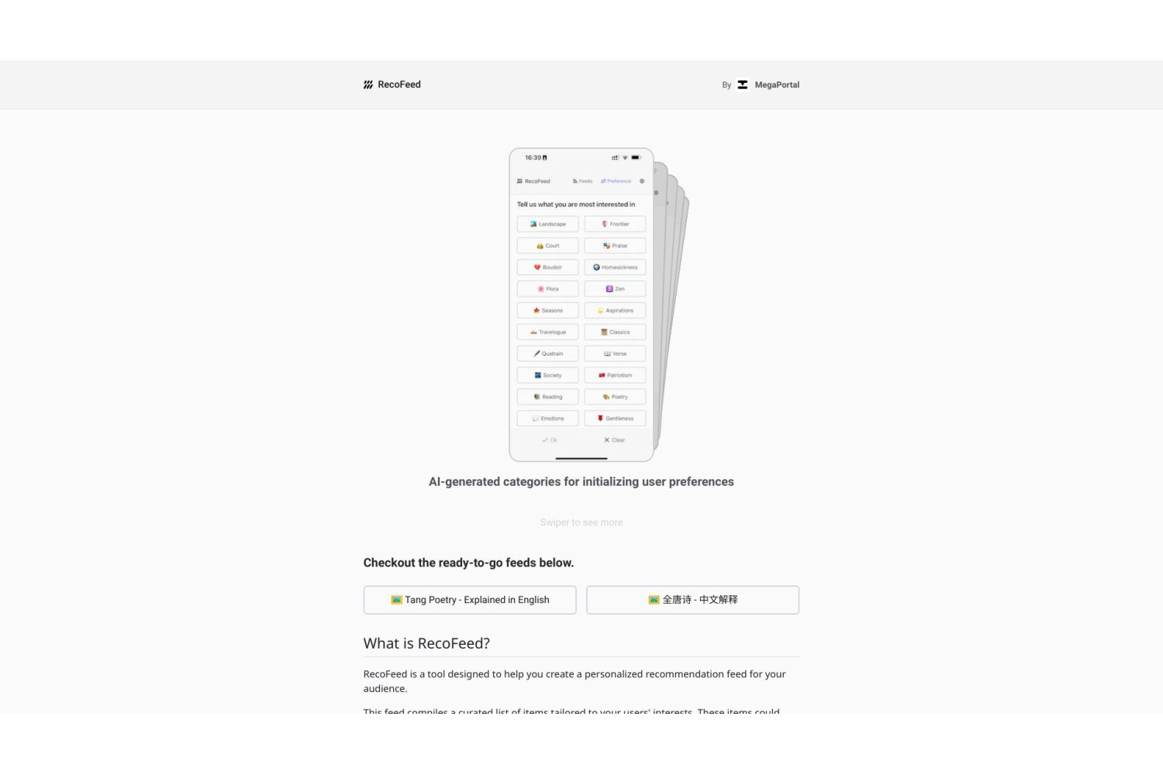1163x775 pixels.
Task: Click the MegaPortal logo icon
Action: [743, 84]
